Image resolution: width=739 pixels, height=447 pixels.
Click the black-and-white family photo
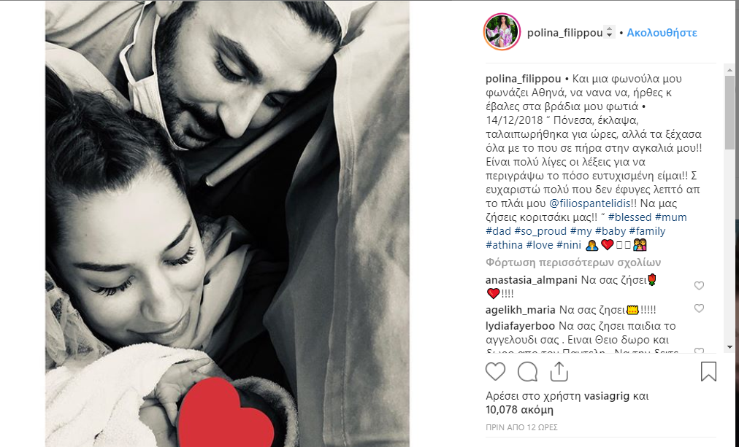pyautogui.click(x=227, y=223)
